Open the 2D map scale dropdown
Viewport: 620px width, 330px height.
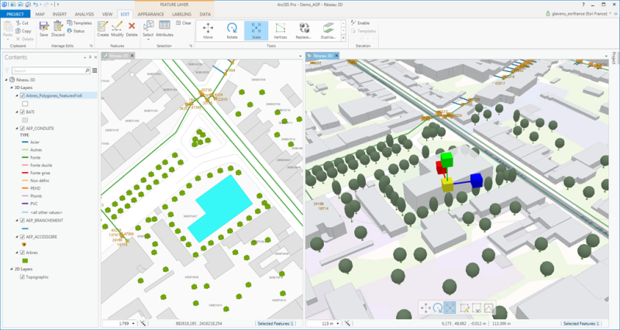tap(133, 323)
